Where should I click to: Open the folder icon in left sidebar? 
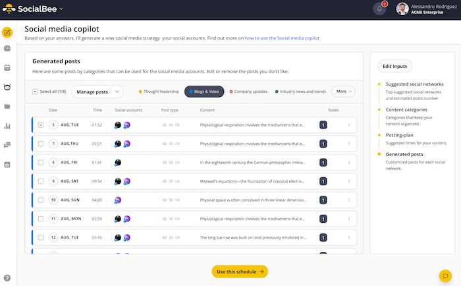click(x=7, y=106)
